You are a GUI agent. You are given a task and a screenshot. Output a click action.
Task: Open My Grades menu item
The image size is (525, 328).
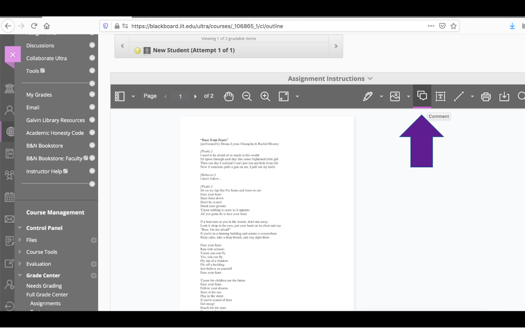click(x=39, y=95)
